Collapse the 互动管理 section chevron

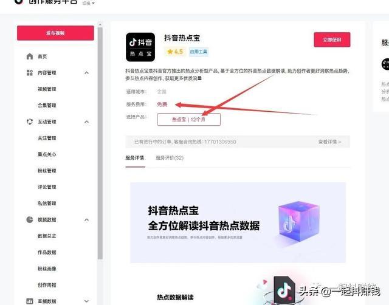click(x=86, y=122)
